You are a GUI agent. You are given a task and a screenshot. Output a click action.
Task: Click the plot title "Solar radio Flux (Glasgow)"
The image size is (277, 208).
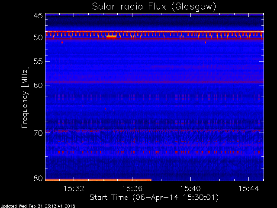click(x=154, y=7)
